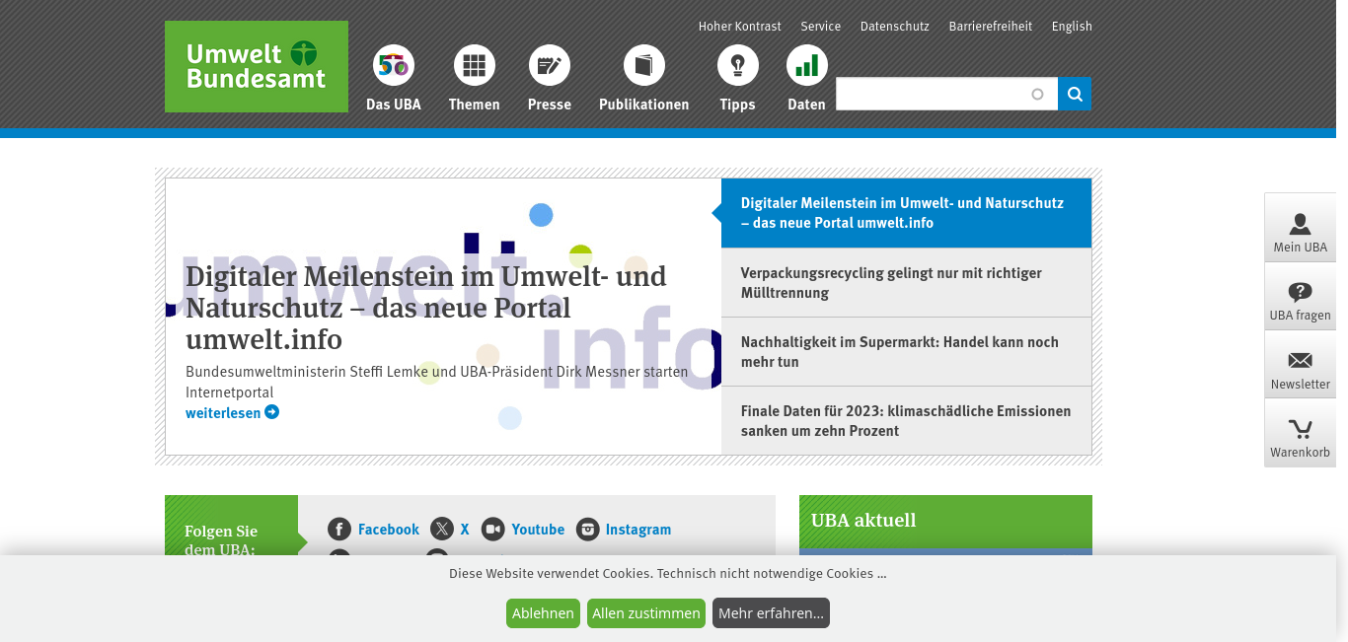Open the Facebook text link
Image resolution: width=1348 pixels, height=642 pixels.
[389, 530]
